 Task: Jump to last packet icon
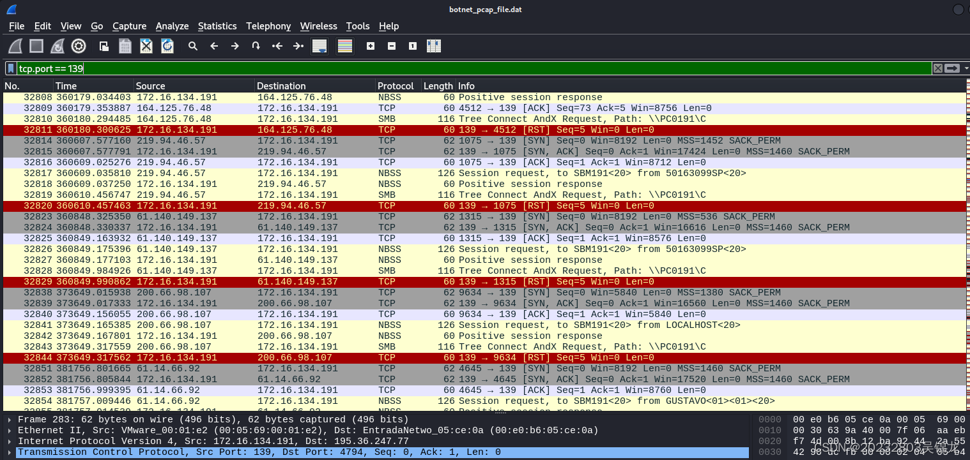(298, 46)
